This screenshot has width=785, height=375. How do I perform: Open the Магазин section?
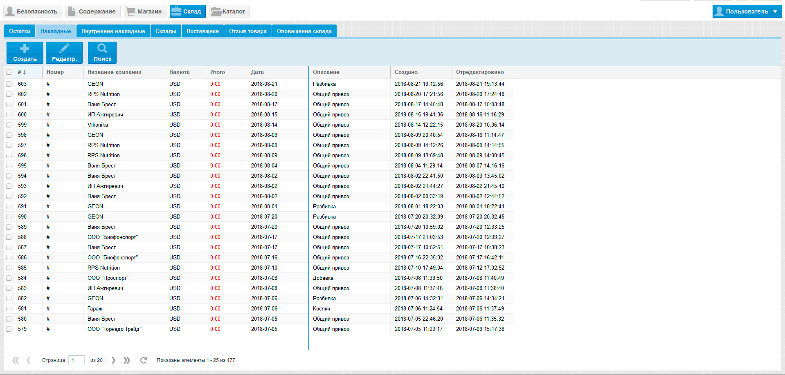(x=145, y=11)
